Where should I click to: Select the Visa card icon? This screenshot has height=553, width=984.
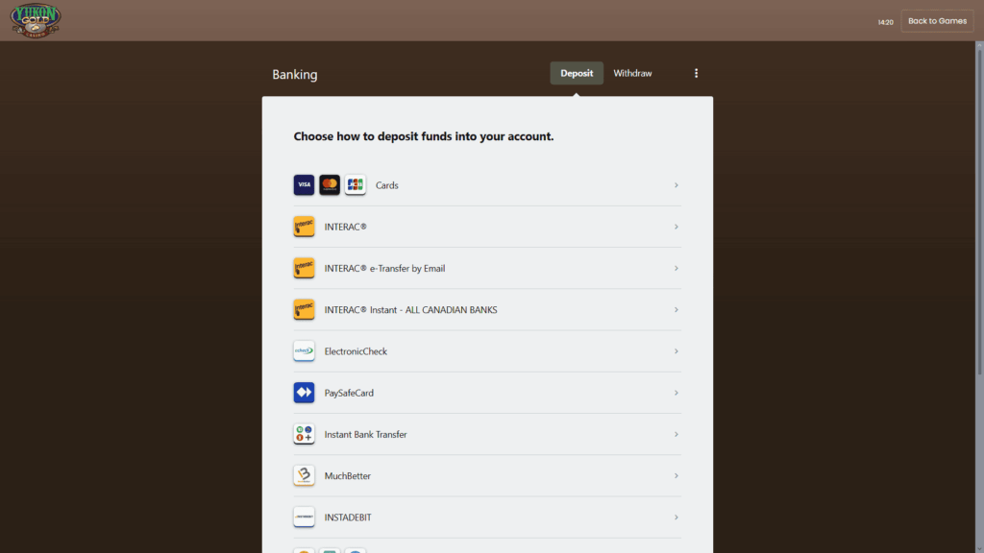304,184
